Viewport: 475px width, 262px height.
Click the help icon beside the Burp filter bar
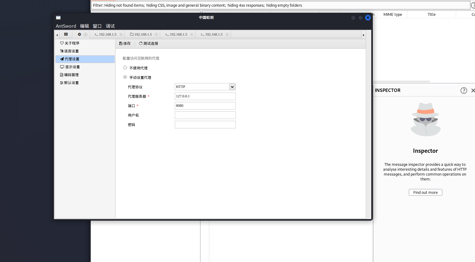pos(473,5)
